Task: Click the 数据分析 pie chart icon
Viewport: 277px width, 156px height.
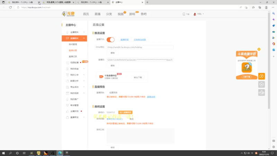Action: [67, 81]
